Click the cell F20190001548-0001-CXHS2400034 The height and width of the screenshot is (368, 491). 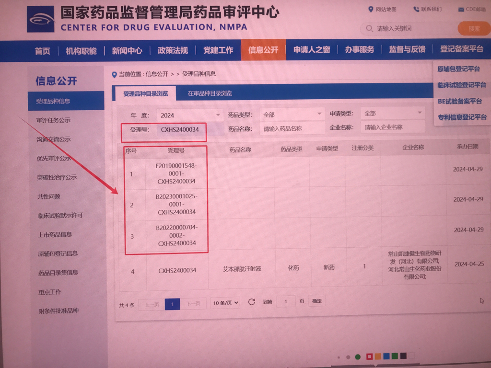[x=176, y=173]
